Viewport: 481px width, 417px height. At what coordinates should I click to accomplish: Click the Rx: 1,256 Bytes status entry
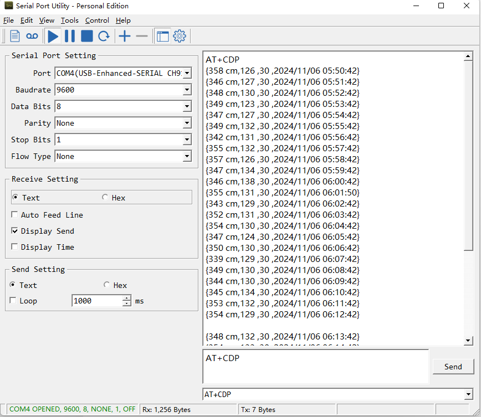coord(166,410)
